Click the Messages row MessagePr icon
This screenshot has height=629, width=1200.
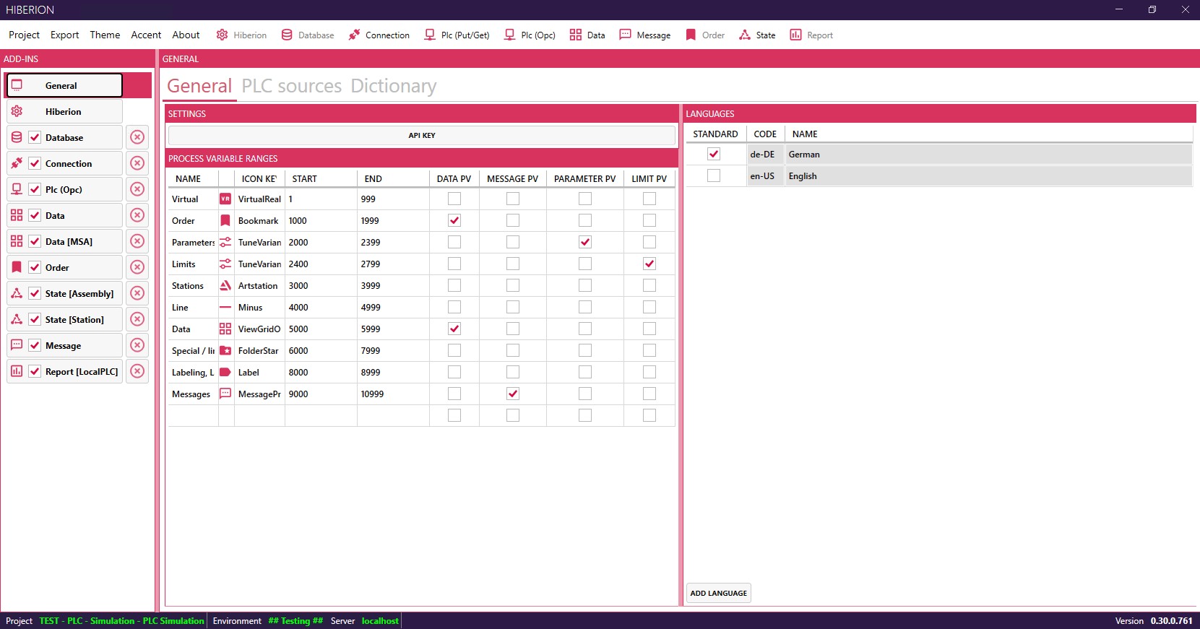point(225,394)
